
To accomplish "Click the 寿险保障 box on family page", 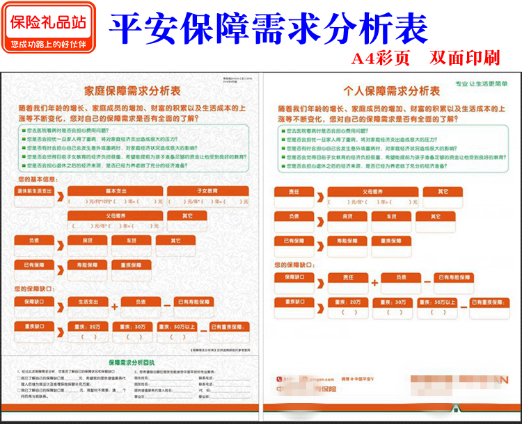I will point(88,270).
